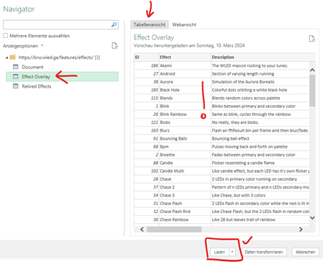Image resolution: width=323 pixels, height=262 pixels.
Task: Click the Candle Multi effect cell
Action: point(185,171)
